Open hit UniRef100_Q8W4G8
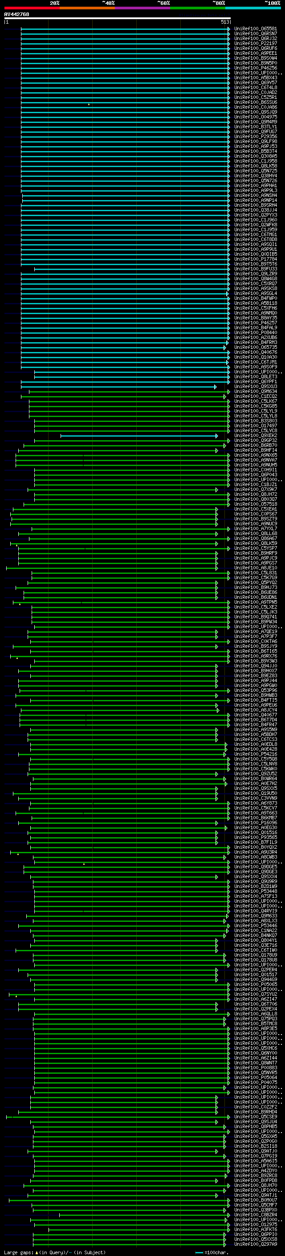Screen dimensions: 285x1256 (x=256, y=278)
